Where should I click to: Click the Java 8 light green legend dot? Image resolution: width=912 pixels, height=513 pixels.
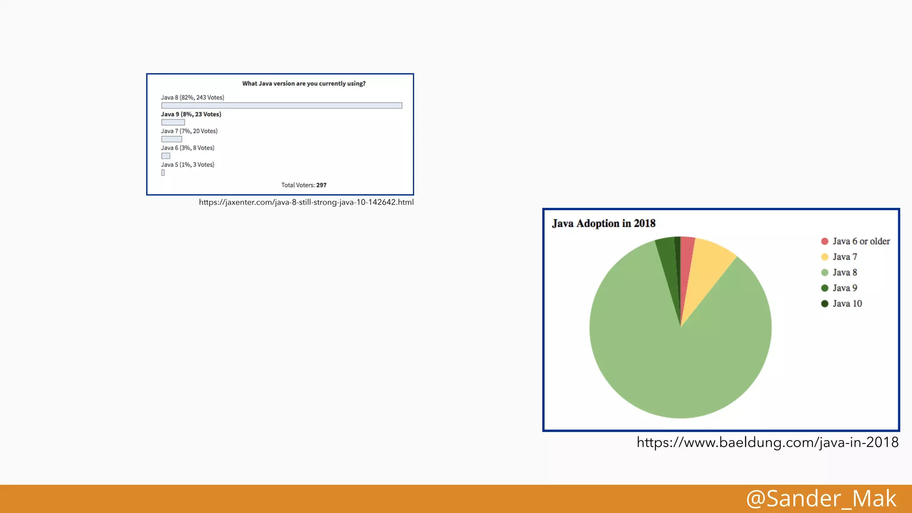[825, 273]
